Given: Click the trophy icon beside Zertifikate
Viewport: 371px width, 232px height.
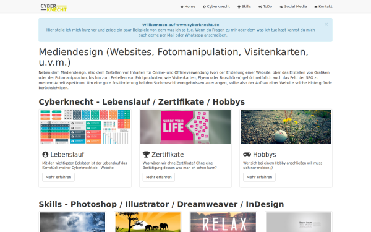Looking at the screenshot, I should (146, 154).
